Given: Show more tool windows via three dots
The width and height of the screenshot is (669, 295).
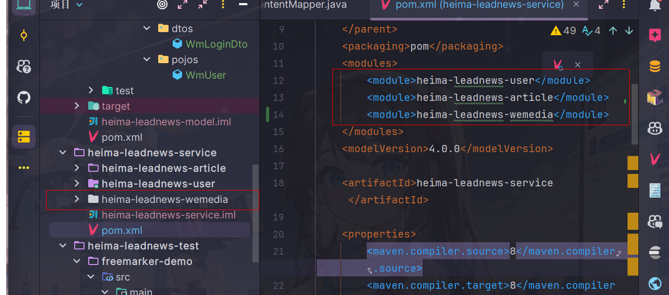Looking at the screenshot, I should pos(24,168).
